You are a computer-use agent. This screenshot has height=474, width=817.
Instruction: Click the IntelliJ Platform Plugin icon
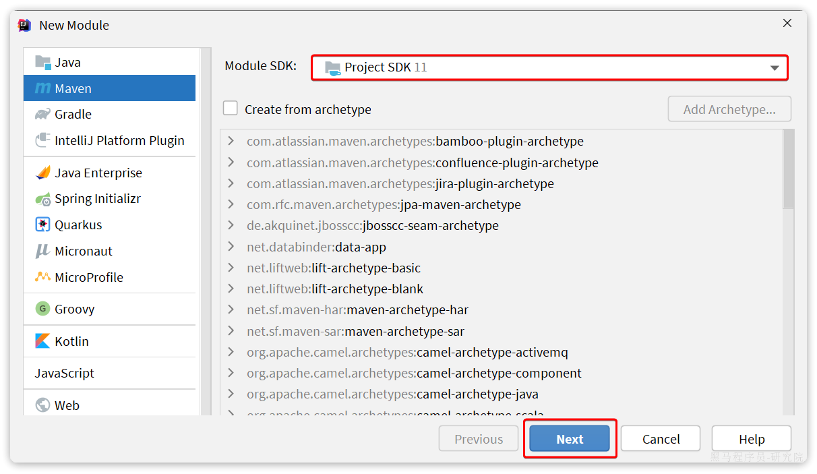coord(43,140)
